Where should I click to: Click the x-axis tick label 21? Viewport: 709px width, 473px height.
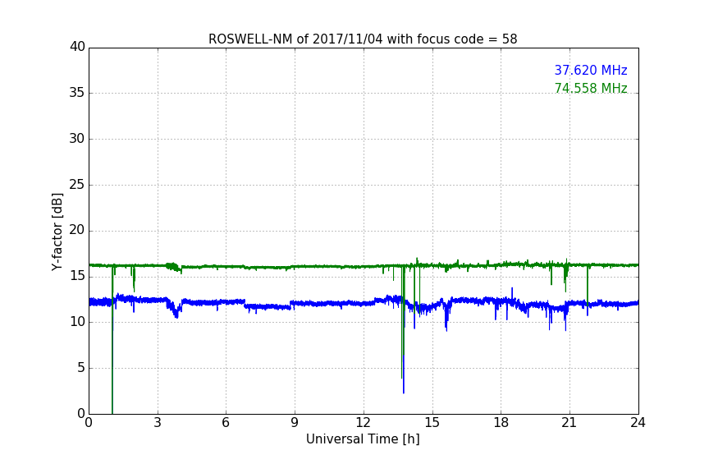(x=569, y=423)
